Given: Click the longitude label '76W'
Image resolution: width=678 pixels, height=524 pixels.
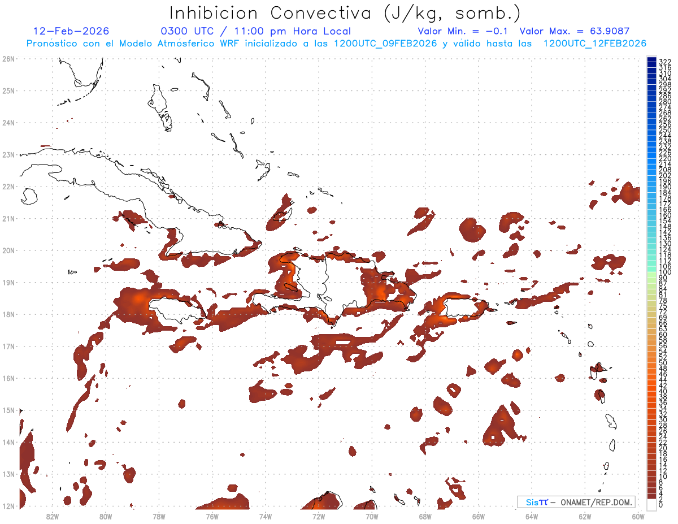Looking at the screenshot, I should pos(212,516).
